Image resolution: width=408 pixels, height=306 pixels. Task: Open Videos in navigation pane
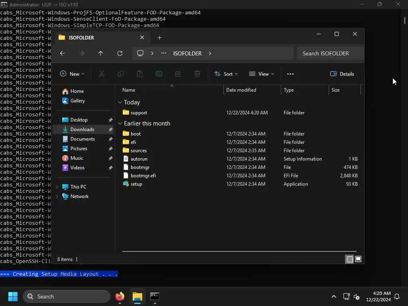[x=83, y=168]
